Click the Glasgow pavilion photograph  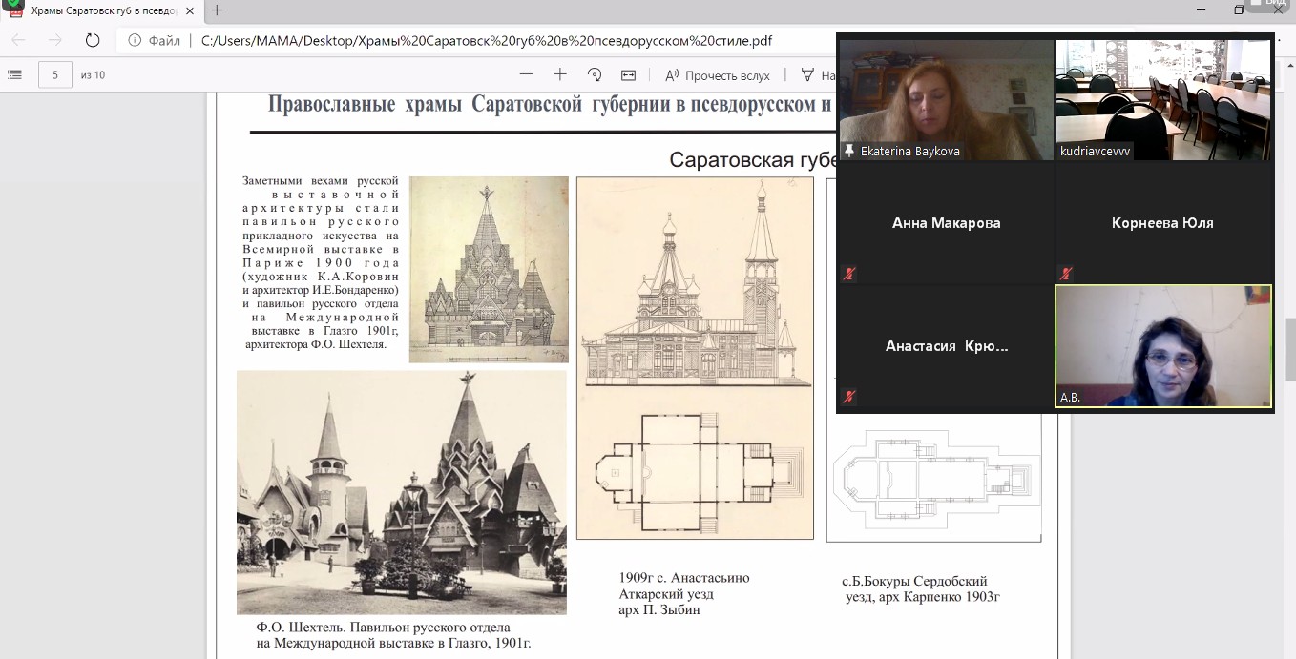401,492
